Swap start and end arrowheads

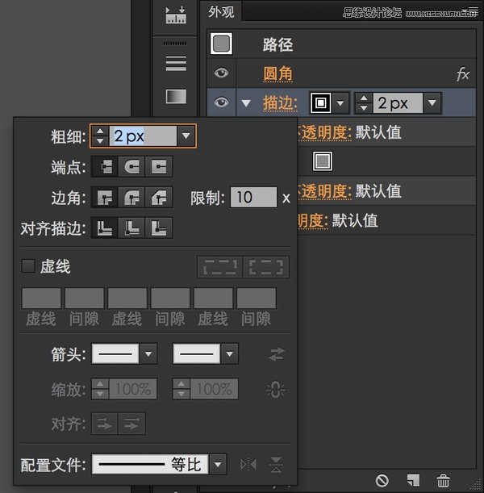[x=277, y=354]
